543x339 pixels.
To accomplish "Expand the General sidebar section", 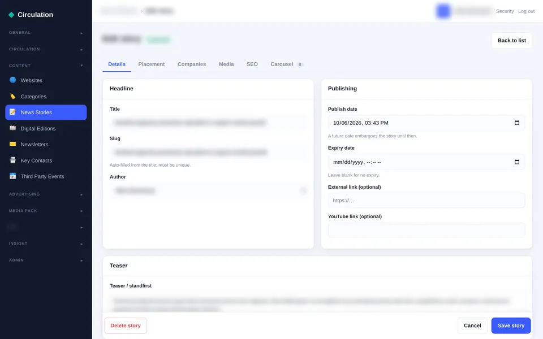I will 46,33.
